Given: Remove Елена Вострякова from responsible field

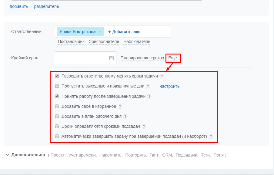Looking at the screenshot, I should [x=99, y=32].
